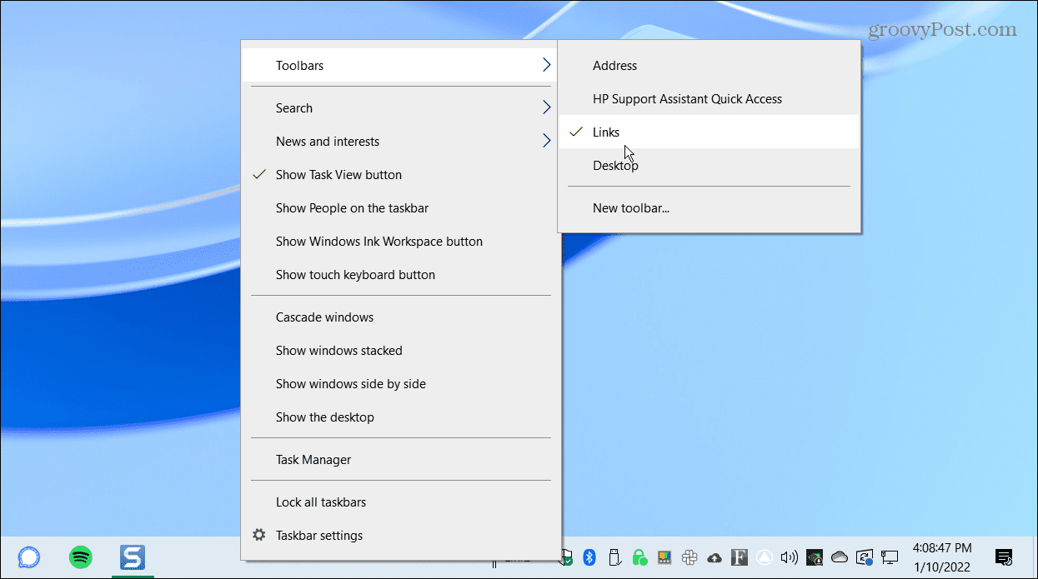The height and width of the screenshot is (579, 1038).
Task: Enable the Desktop toolbar
Action: coord(615,165)
